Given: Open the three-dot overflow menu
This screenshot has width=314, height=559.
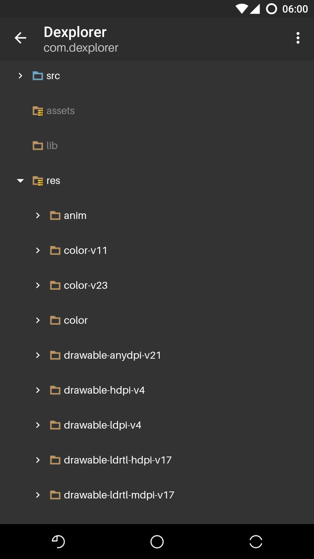Looking at the screenshot, I should point(298,38).
